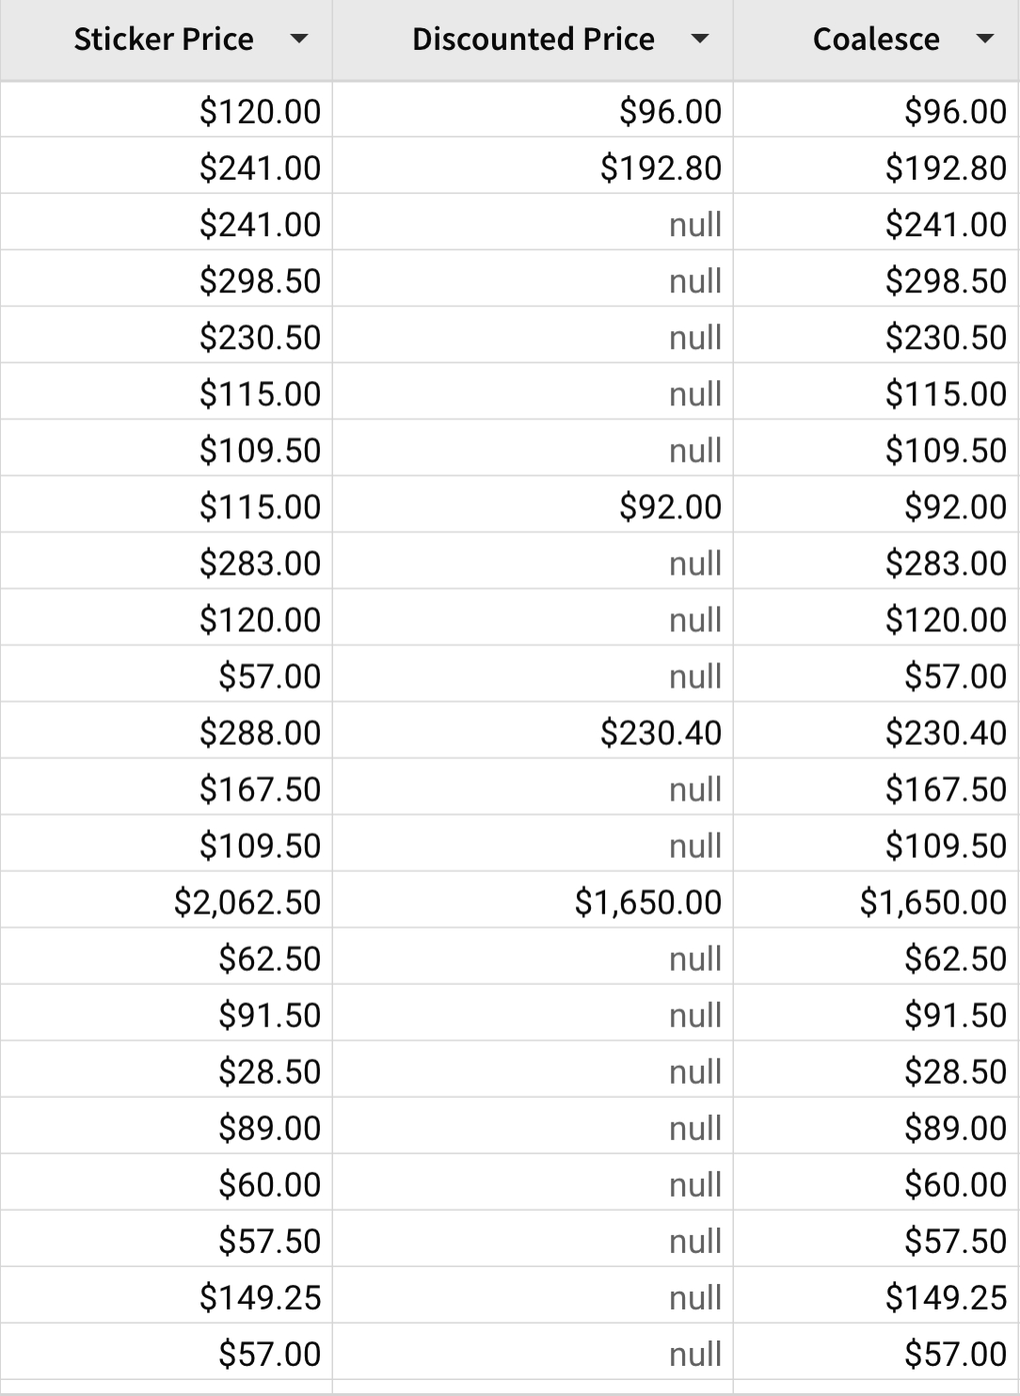Click the $288.00 Sticker Price cell
The image size is (1020, 1396).
(x=260, y=733)
